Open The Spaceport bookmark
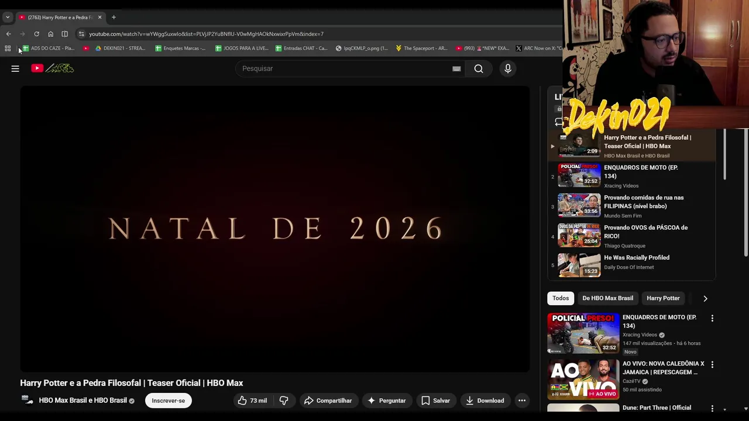The height and width of the screenshot is (421, 749). point(421,48)
